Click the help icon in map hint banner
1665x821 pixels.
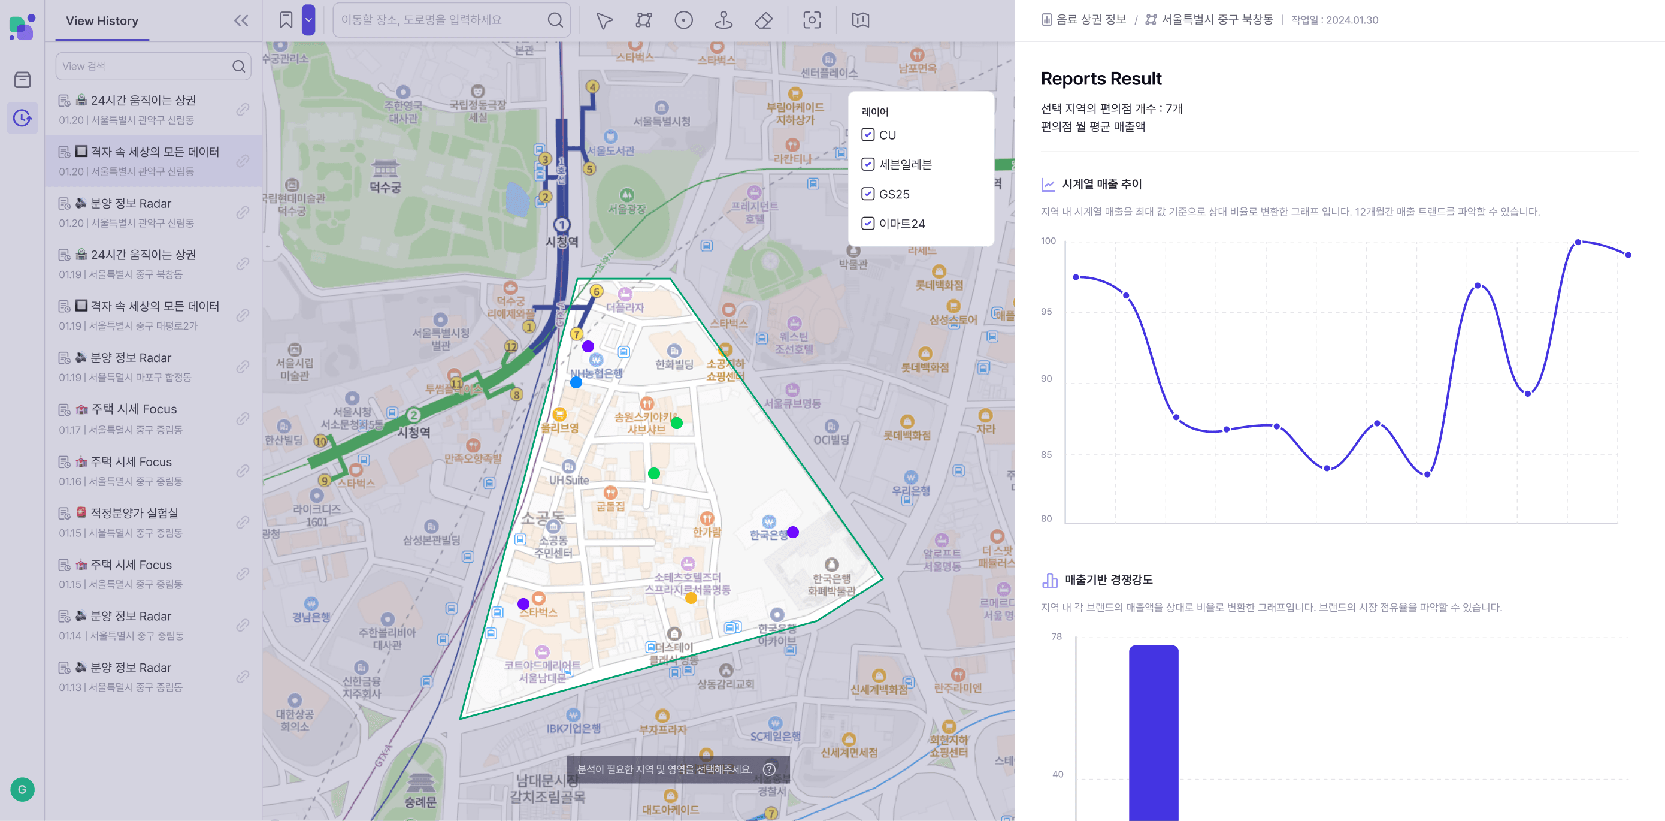point(769,769)
